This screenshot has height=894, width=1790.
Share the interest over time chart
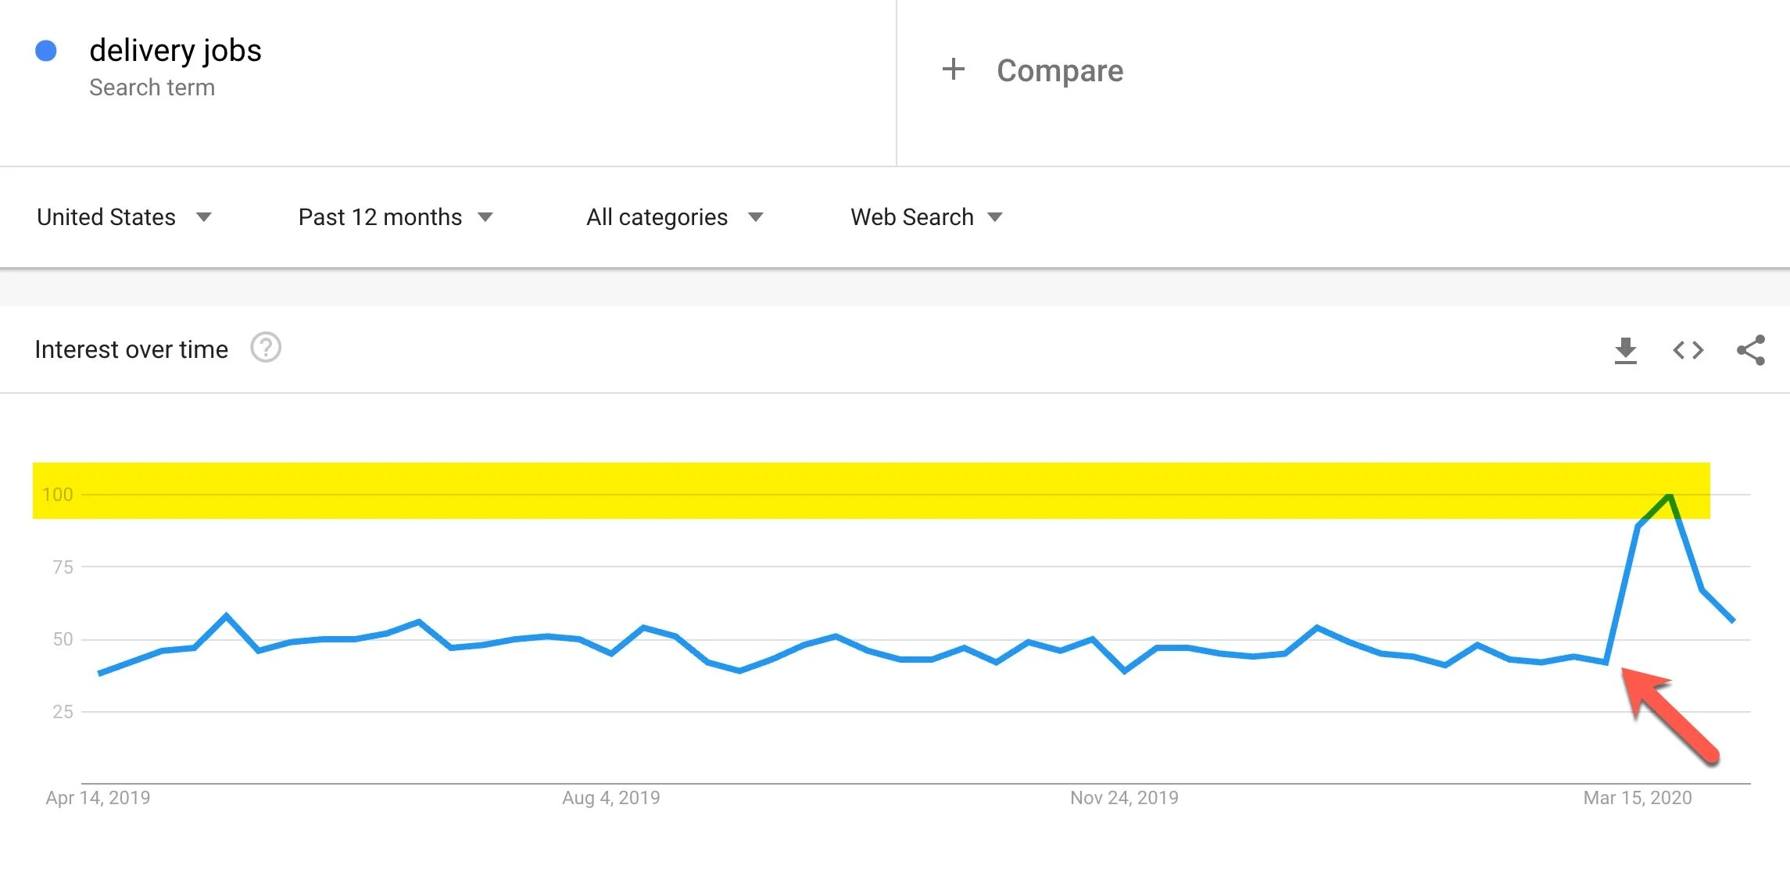1751,350
